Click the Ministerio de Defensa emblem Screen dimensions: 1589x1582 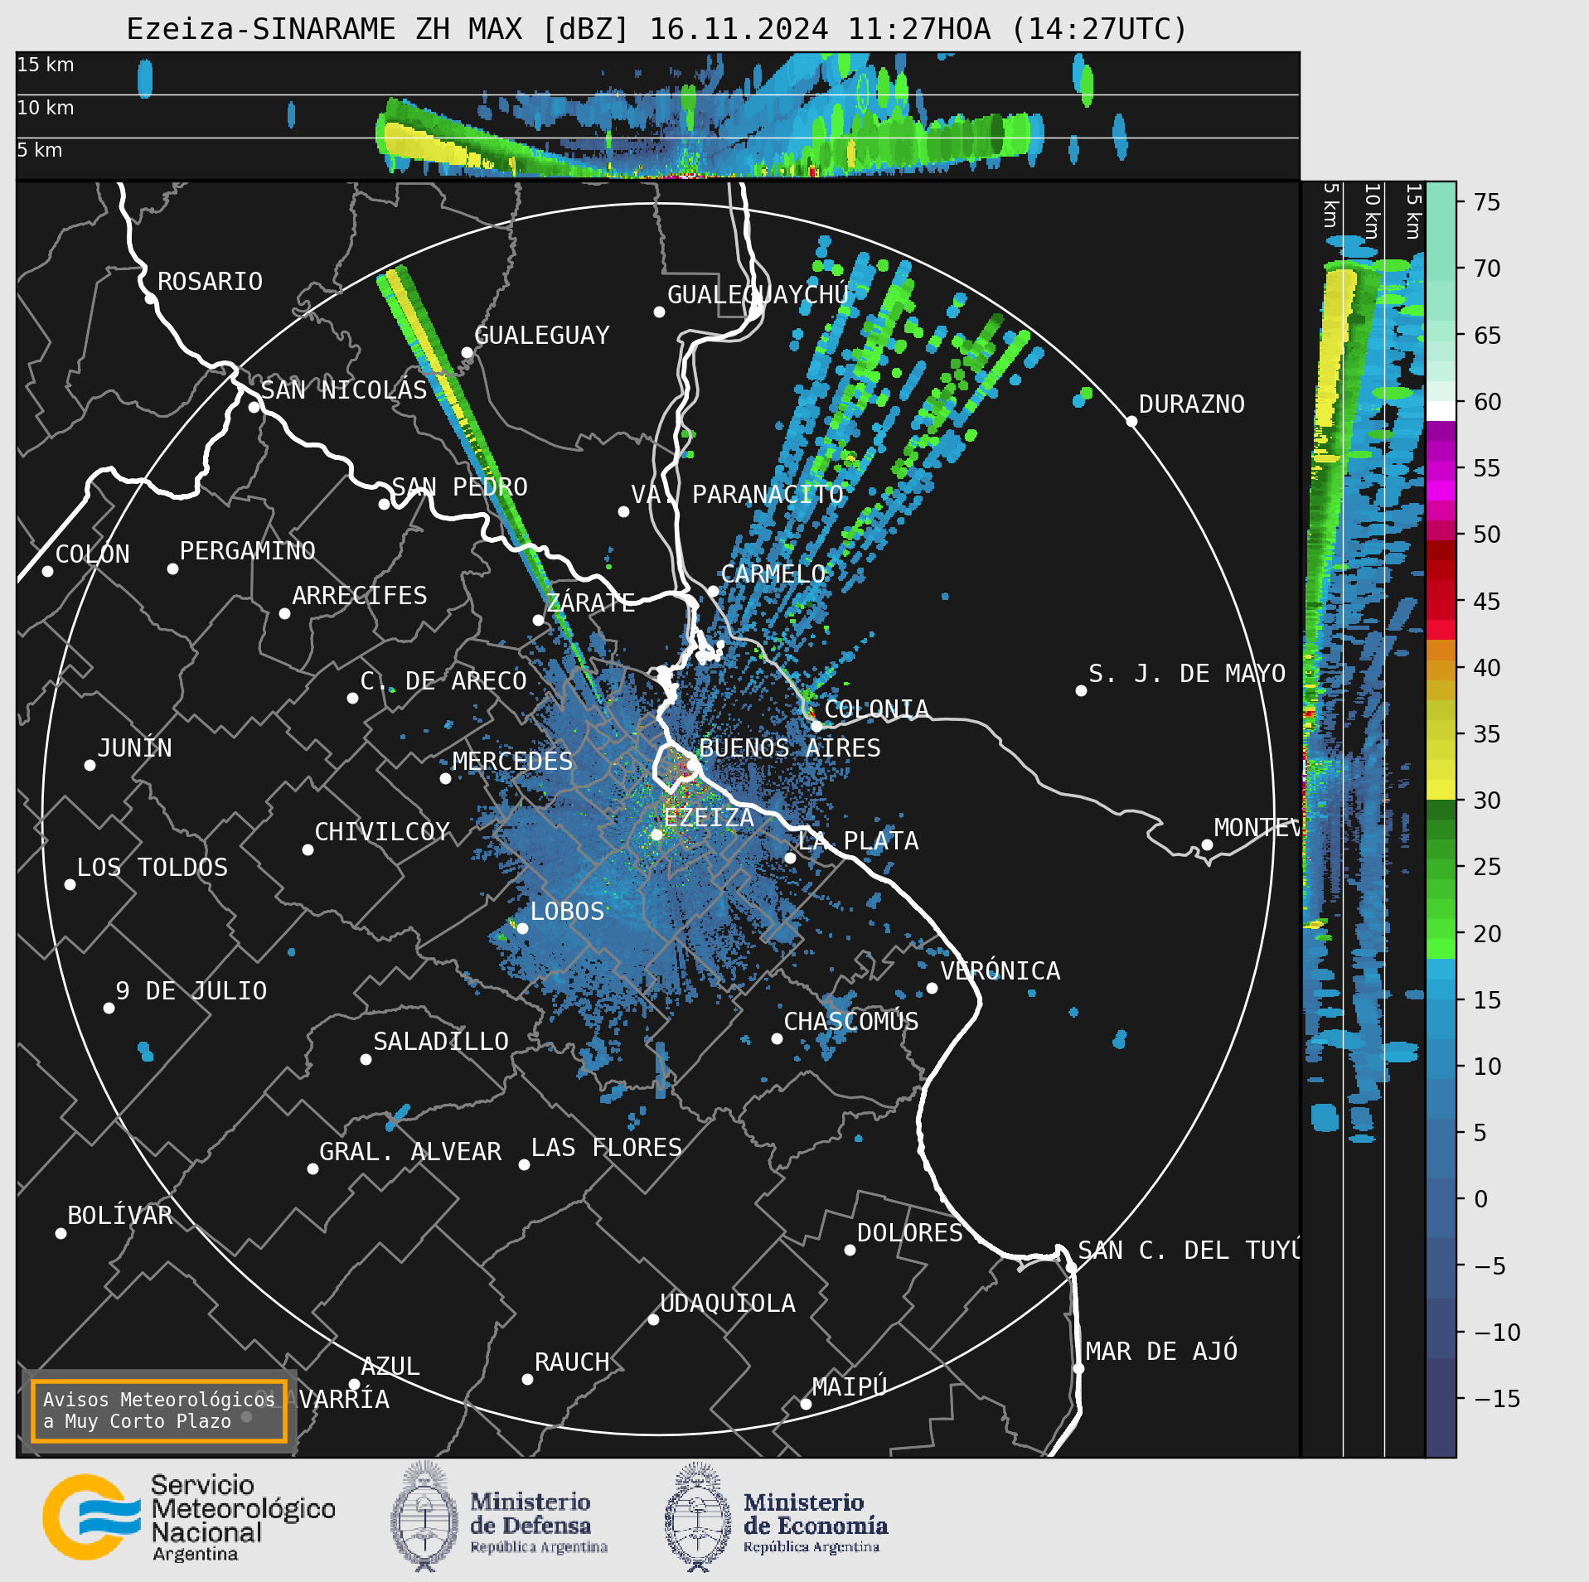(x=424, y=1517)
